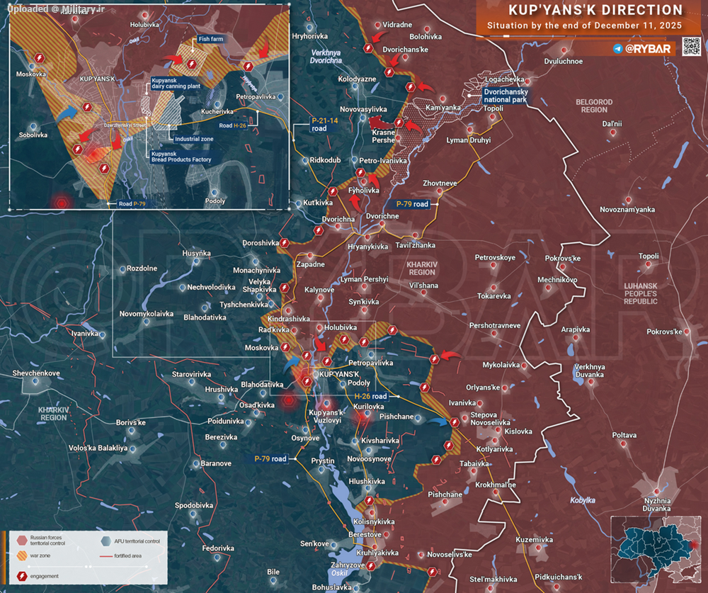Viewport: 708px width, 593px height.
Task: Click the Dvorichansky national park label
Action: (x=513, y=96)
